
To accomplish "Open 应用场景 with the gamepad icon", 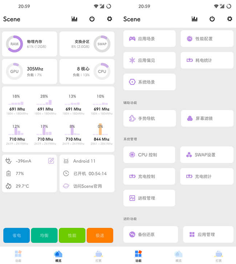I will tap(149, 39).
